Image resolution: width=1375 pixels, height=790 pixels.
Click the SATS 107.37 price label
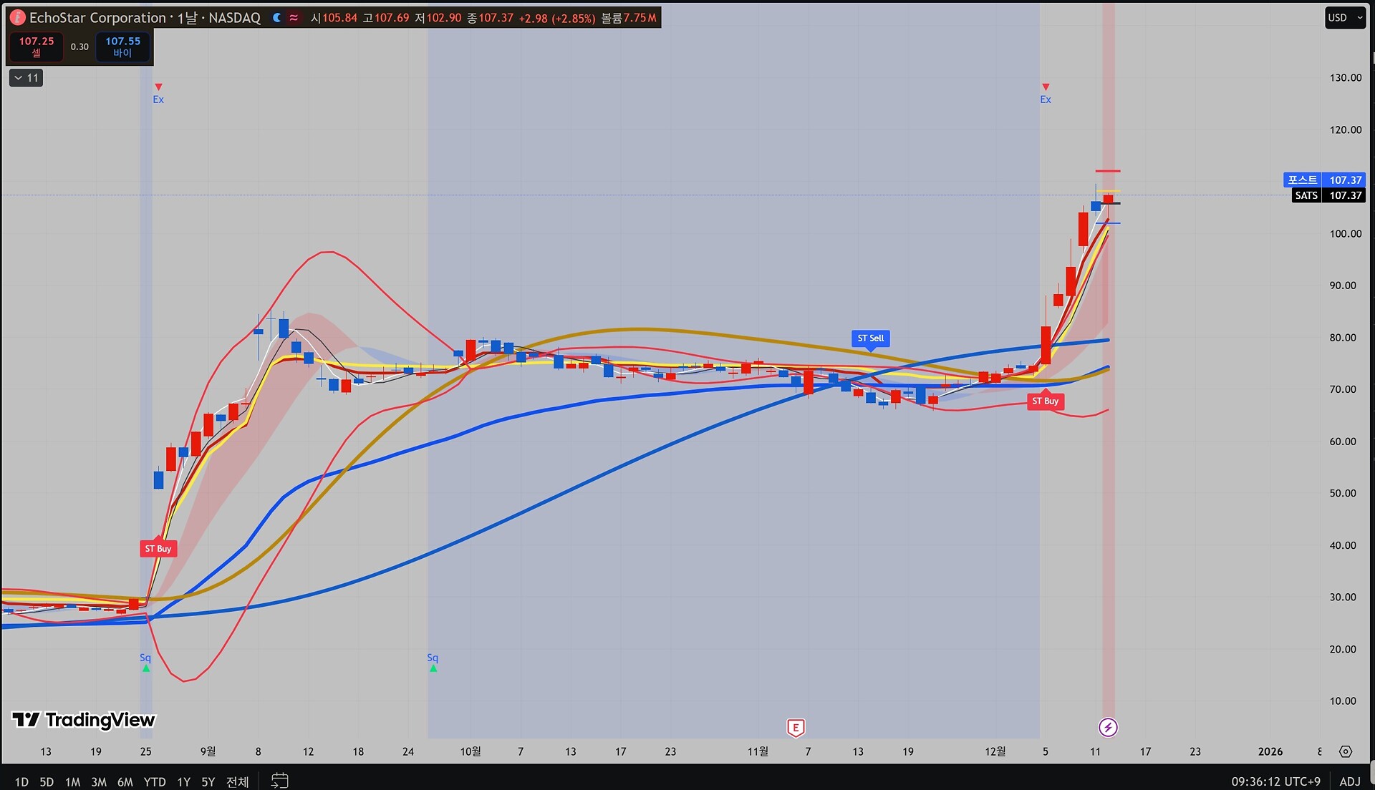point(1328,195)
